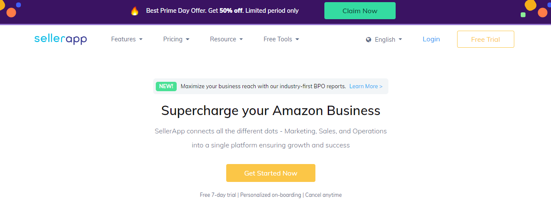Image resolution: width=551 pixels, height=219 pixels.
Task: Click the Get Started Now button
Action: click(x=271, y=173)
